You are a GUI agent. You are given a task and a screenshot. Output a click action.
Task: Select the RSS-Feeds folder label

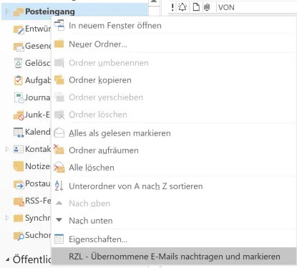pyautogui.click(x=38, y=201)
